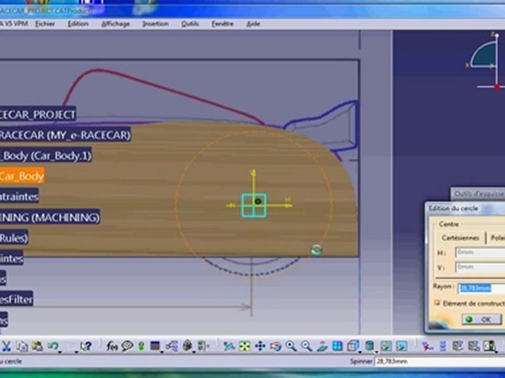Click the Spinner value field in the status bar
The image size is (505, 378).
pyautogui.click(x=440, y=362)
